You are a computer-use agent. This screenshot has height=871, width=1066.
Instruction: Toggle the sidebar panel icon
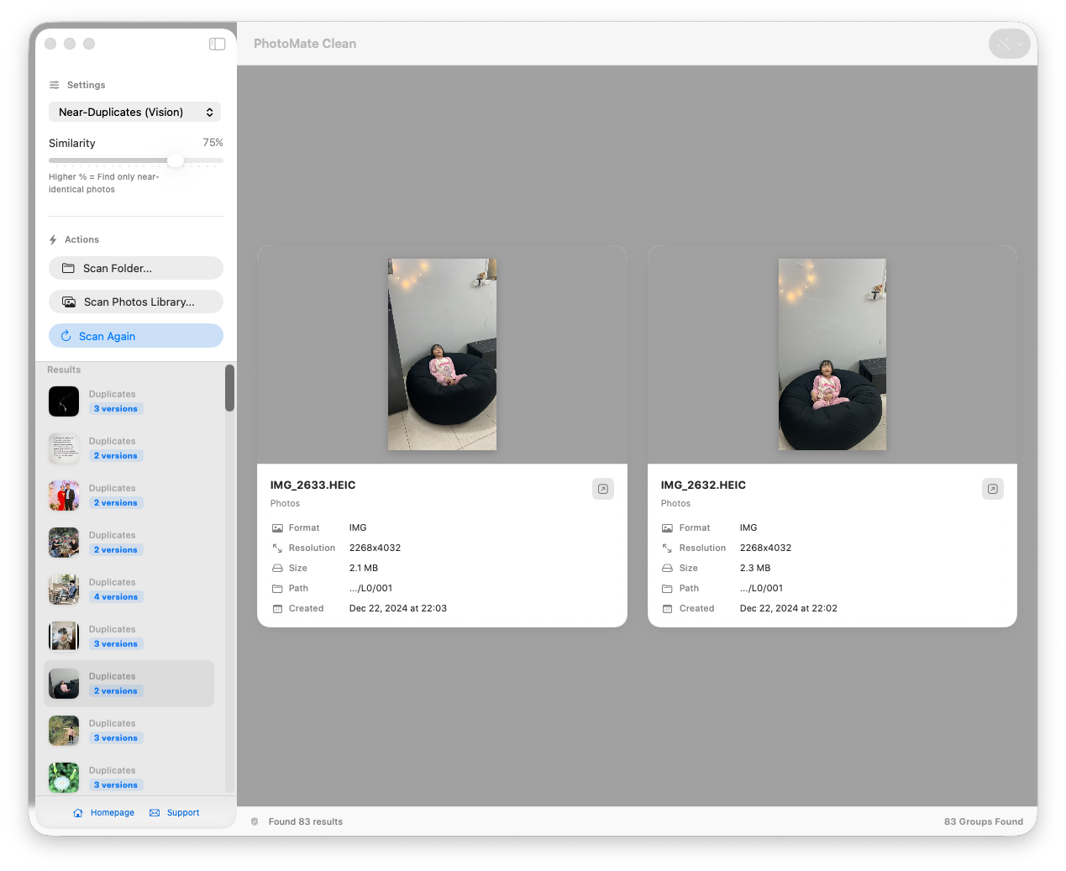tap(217, 44)
